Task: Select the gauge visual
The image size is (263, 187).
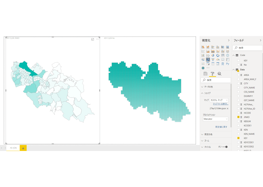Action: (218, 59)
